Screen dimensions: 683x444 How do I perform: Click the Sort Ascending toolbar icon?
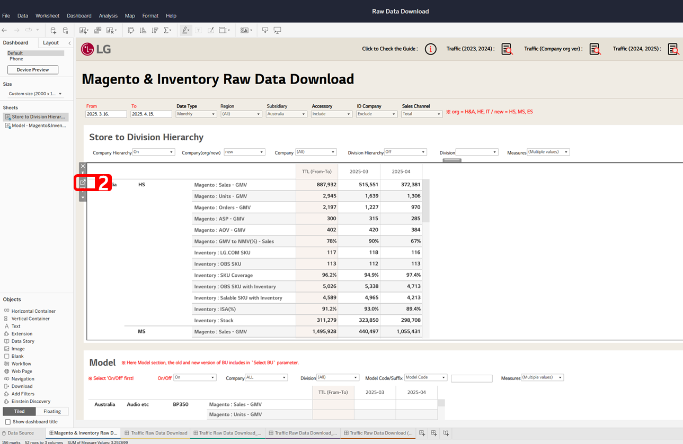[143, 31]
